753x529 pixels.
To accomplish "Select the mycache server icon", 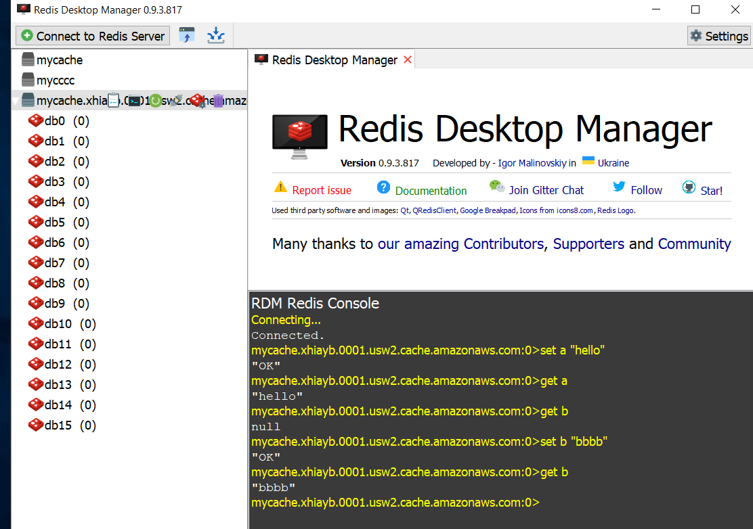I will click(28, 60).
